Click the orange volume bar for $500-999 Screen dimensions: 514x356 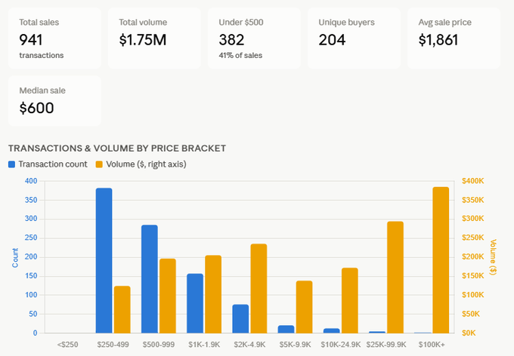point(168,296)
